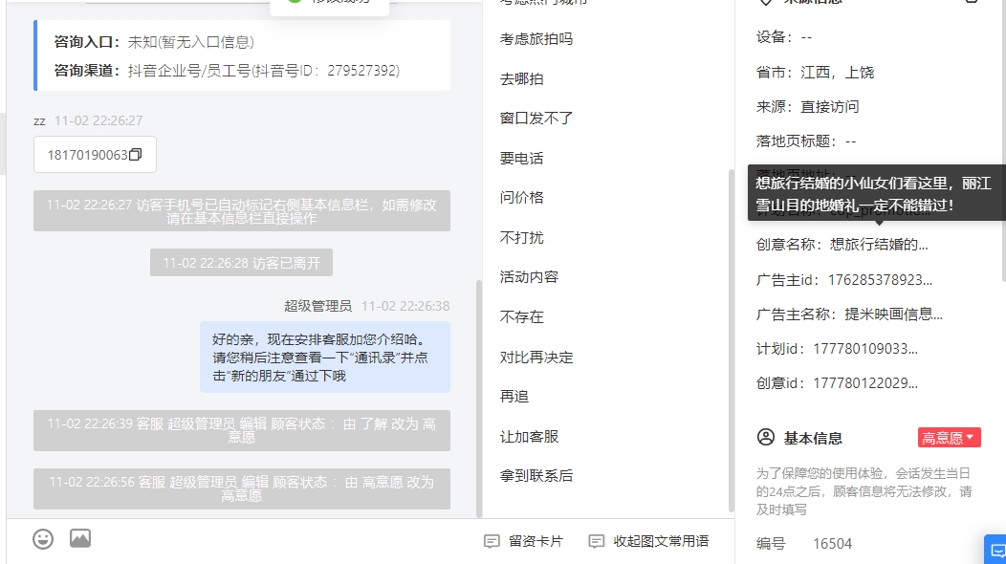Image resolution: width=1006 pixels, height=564 pixels.
Task: Click the 咨询入口 未知 line
Action: pos(154,42)
